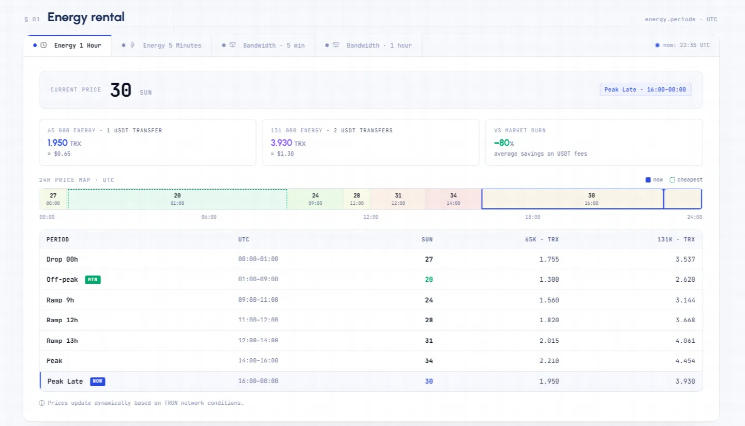Select the Energy 1 Hour tab
The height and width of the screenshot is (426, 745).
coord(67,45)
